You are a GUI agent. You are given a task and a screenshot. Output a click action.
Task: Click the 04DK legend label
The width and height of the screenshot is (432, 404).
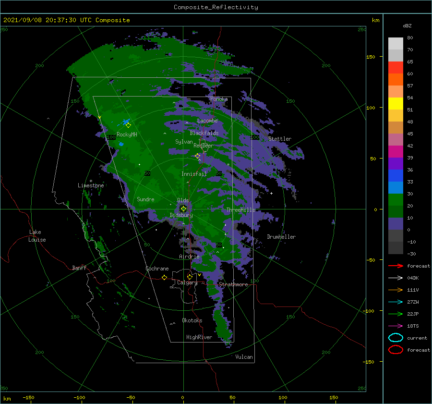tap(413, 278)
